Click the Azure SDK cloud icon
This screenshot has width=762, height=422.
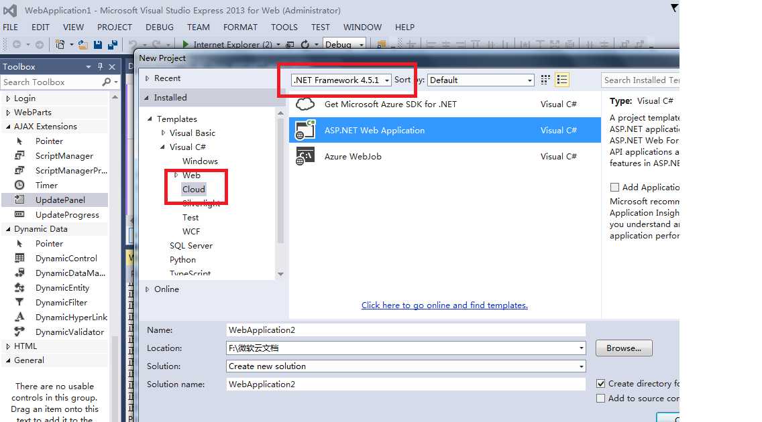point(305,104)
